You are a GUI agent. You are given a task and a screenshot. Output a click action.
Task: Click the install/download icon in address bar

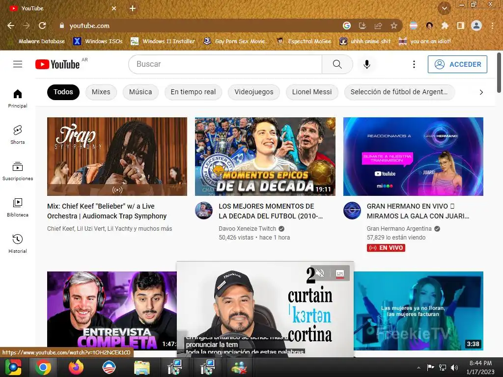(x=363, y=26)
